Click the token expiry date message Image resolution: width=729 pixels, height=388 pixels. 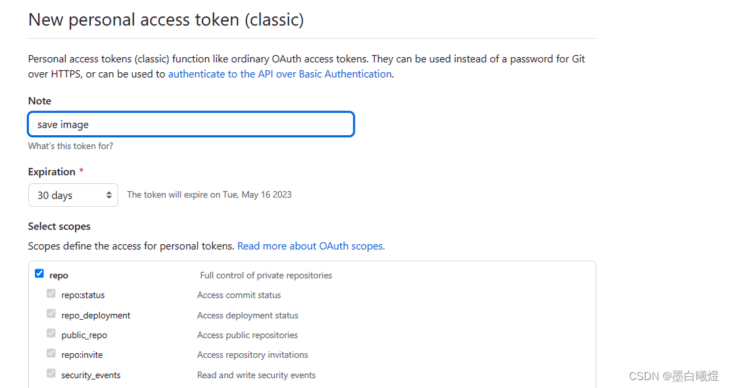pyautogui.click(x=209, y=195)
